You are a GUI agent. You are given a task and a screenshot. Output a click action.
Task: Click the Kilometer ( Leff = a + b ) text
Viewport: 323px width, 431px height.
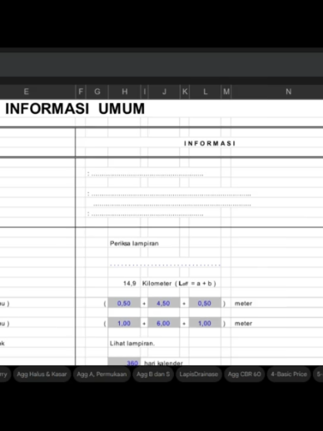[179, 284]
